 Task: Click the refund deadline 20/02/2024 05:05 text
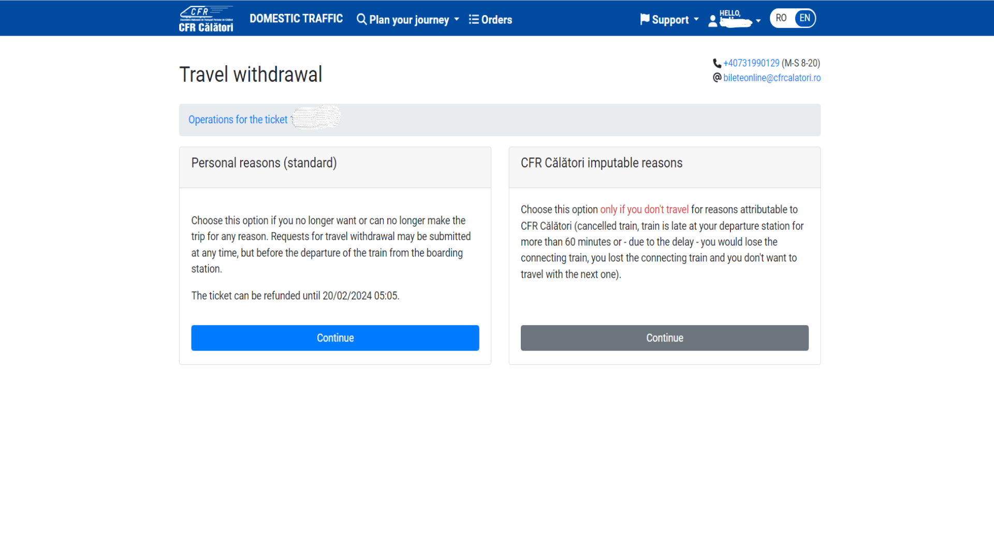point(360,296)
